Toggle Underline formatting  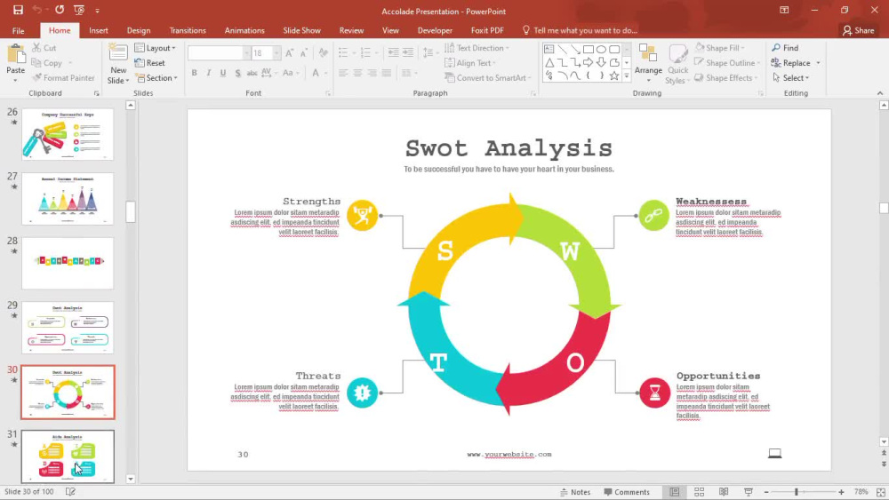click(223, 73)
